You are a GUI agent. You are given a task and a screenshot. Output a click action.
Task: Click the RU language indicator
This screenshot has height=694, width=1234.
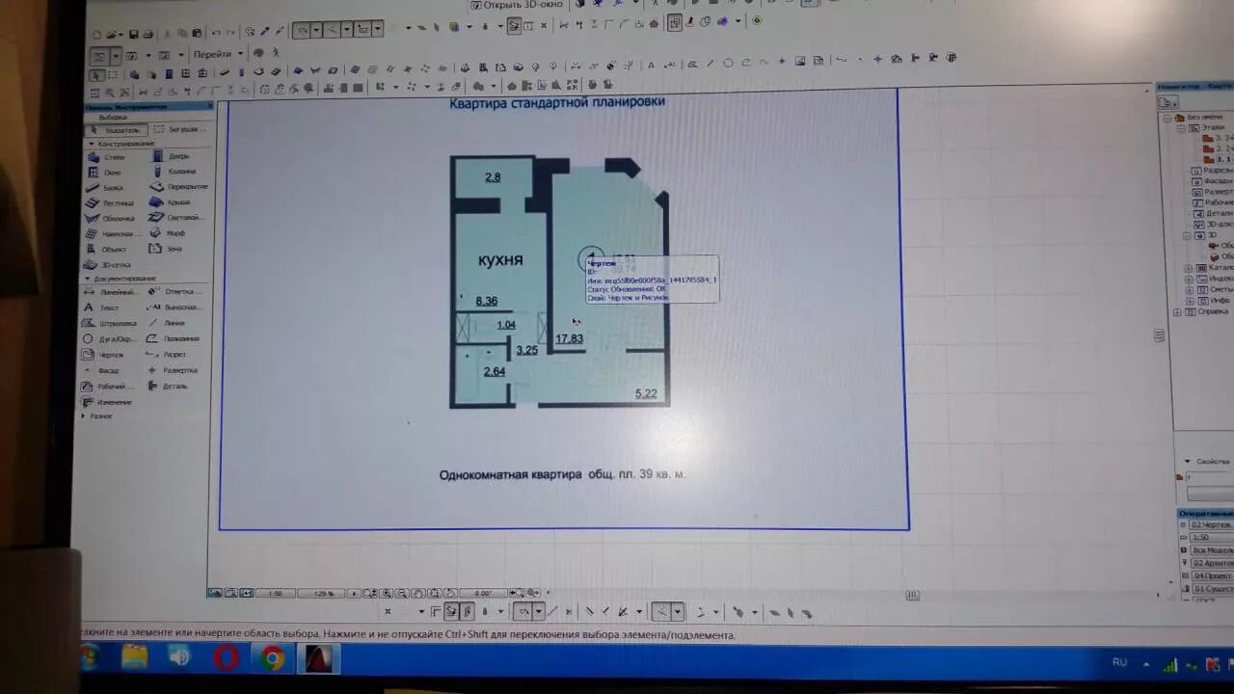(1119, 662)
